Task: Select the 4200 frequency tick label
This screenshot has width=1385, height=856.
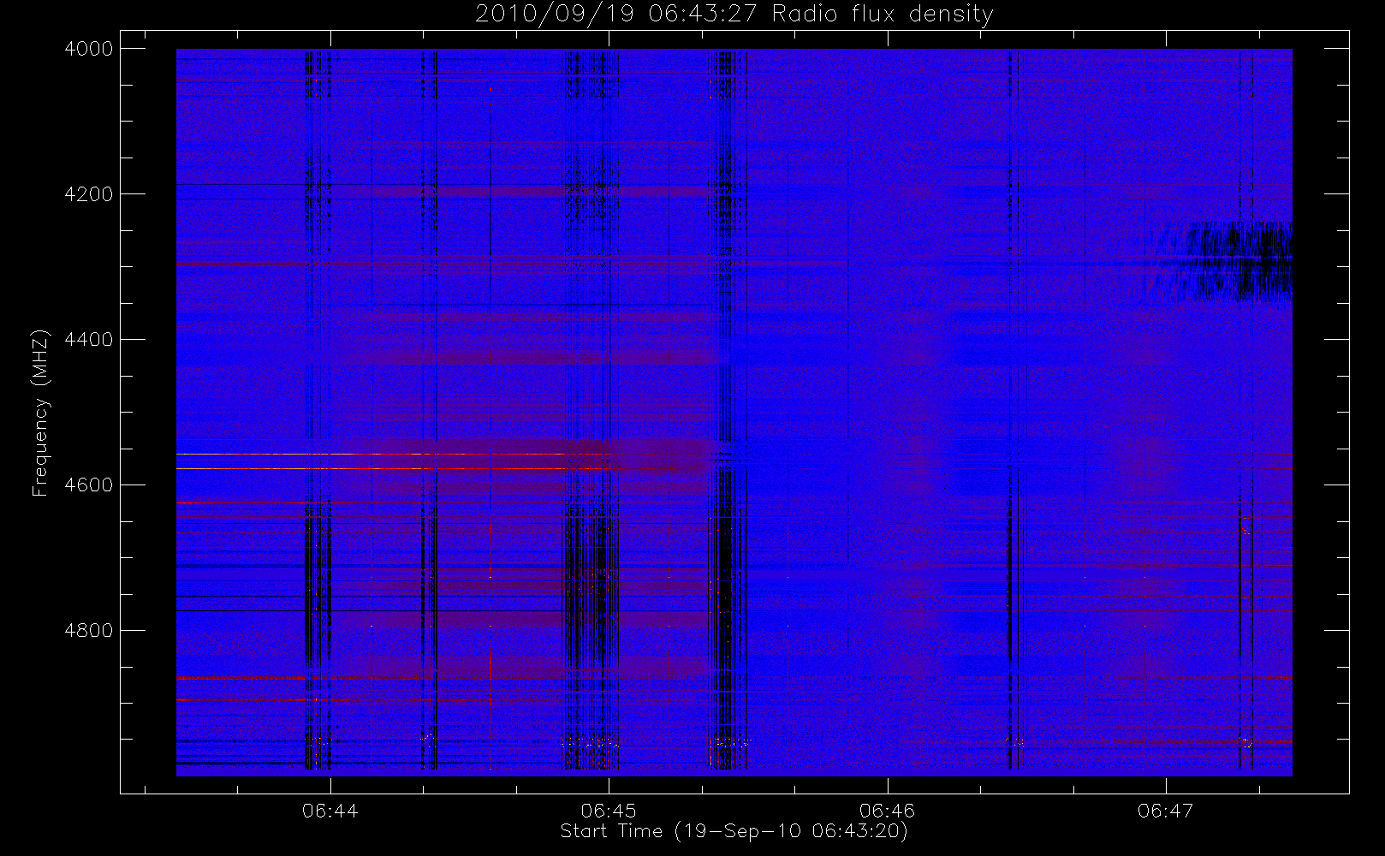Action: tap(89, 194)
